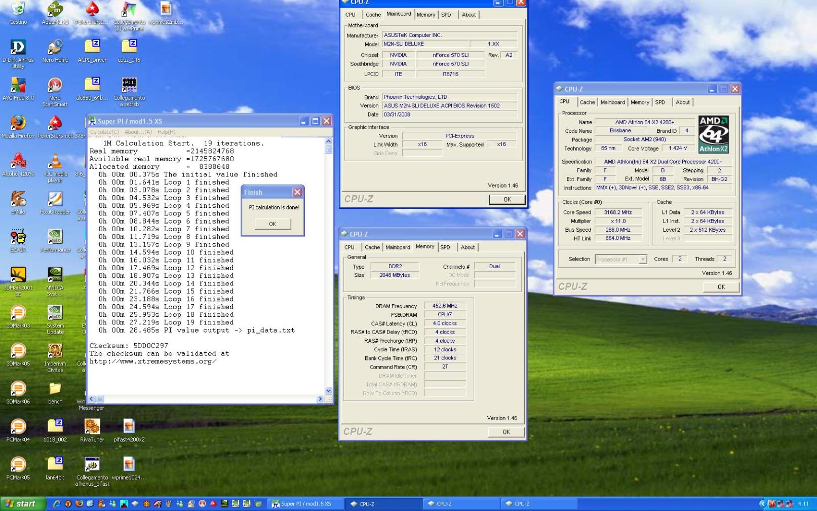The height and width of the screenshot is (511, 817).
Task: Select the pifast4200x2 image file icon
Action: (129, 430)
